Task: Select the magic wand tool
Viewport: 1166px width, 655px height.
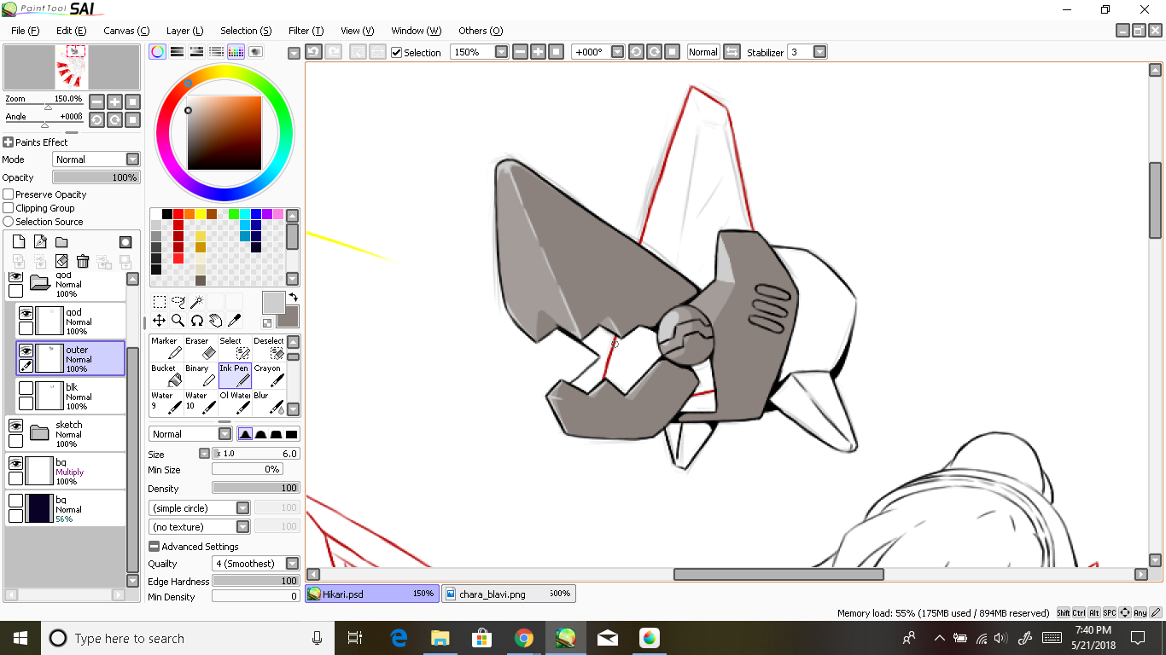Action: click(196, 301)
